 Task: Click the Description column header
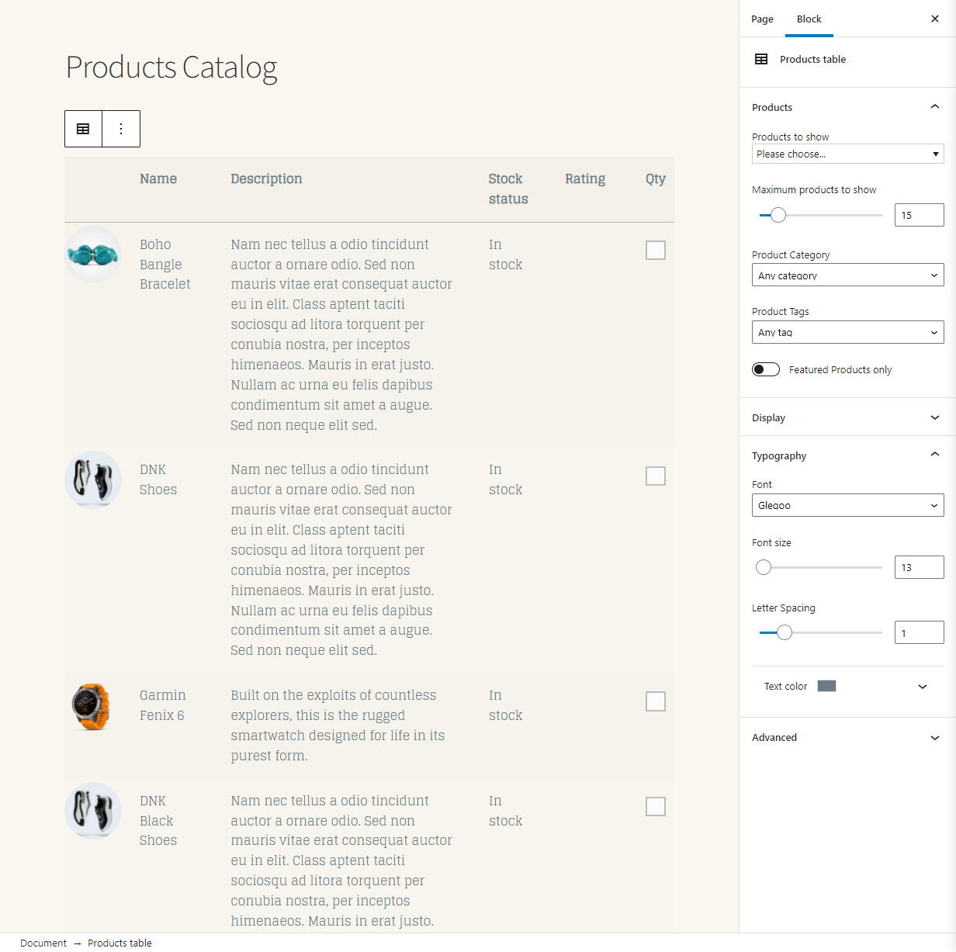pyautogui.click(x=266, y=178)
